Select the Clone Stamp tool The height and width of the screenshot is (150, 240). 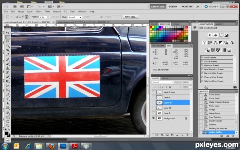8,68
